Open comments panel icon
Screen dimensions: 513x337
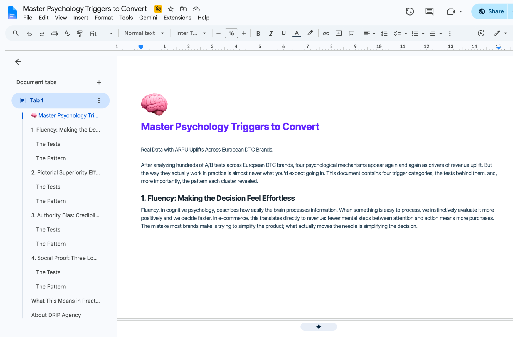pyautogui.click(x=429, y=11)
